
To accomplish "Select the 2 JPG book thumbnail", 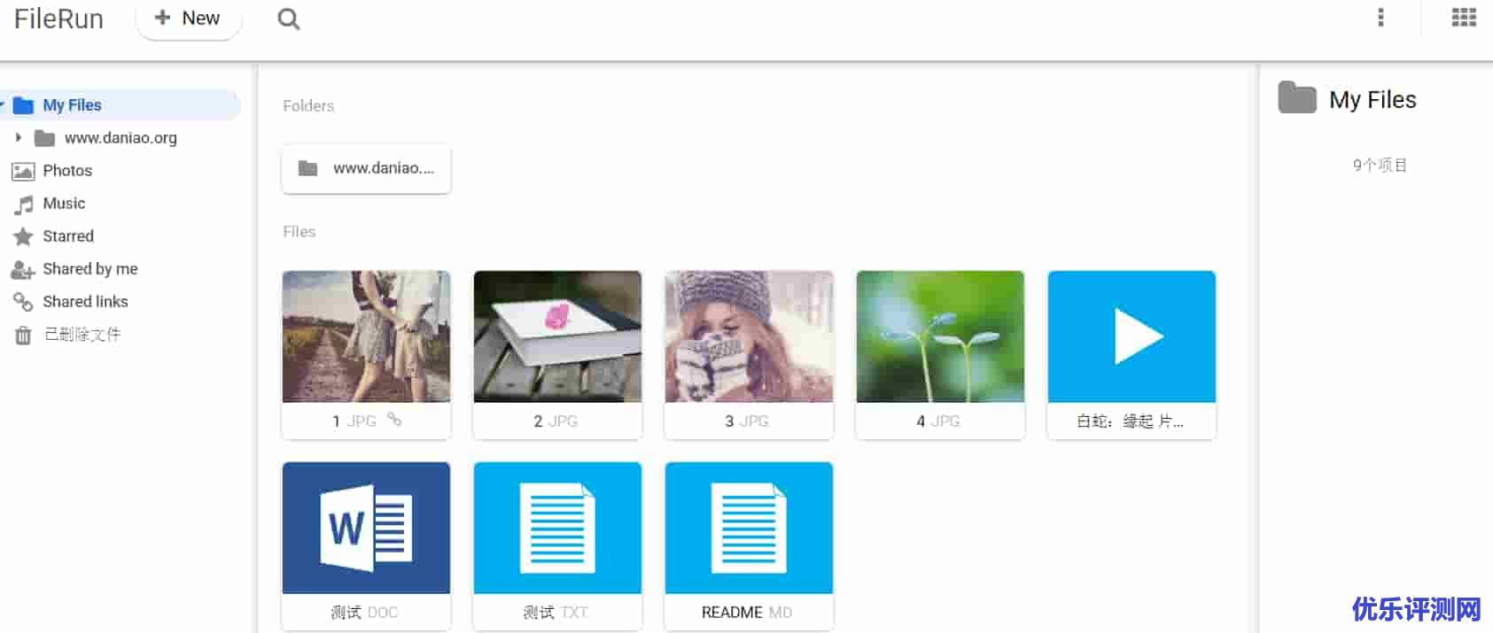I will tap(557, 336).
